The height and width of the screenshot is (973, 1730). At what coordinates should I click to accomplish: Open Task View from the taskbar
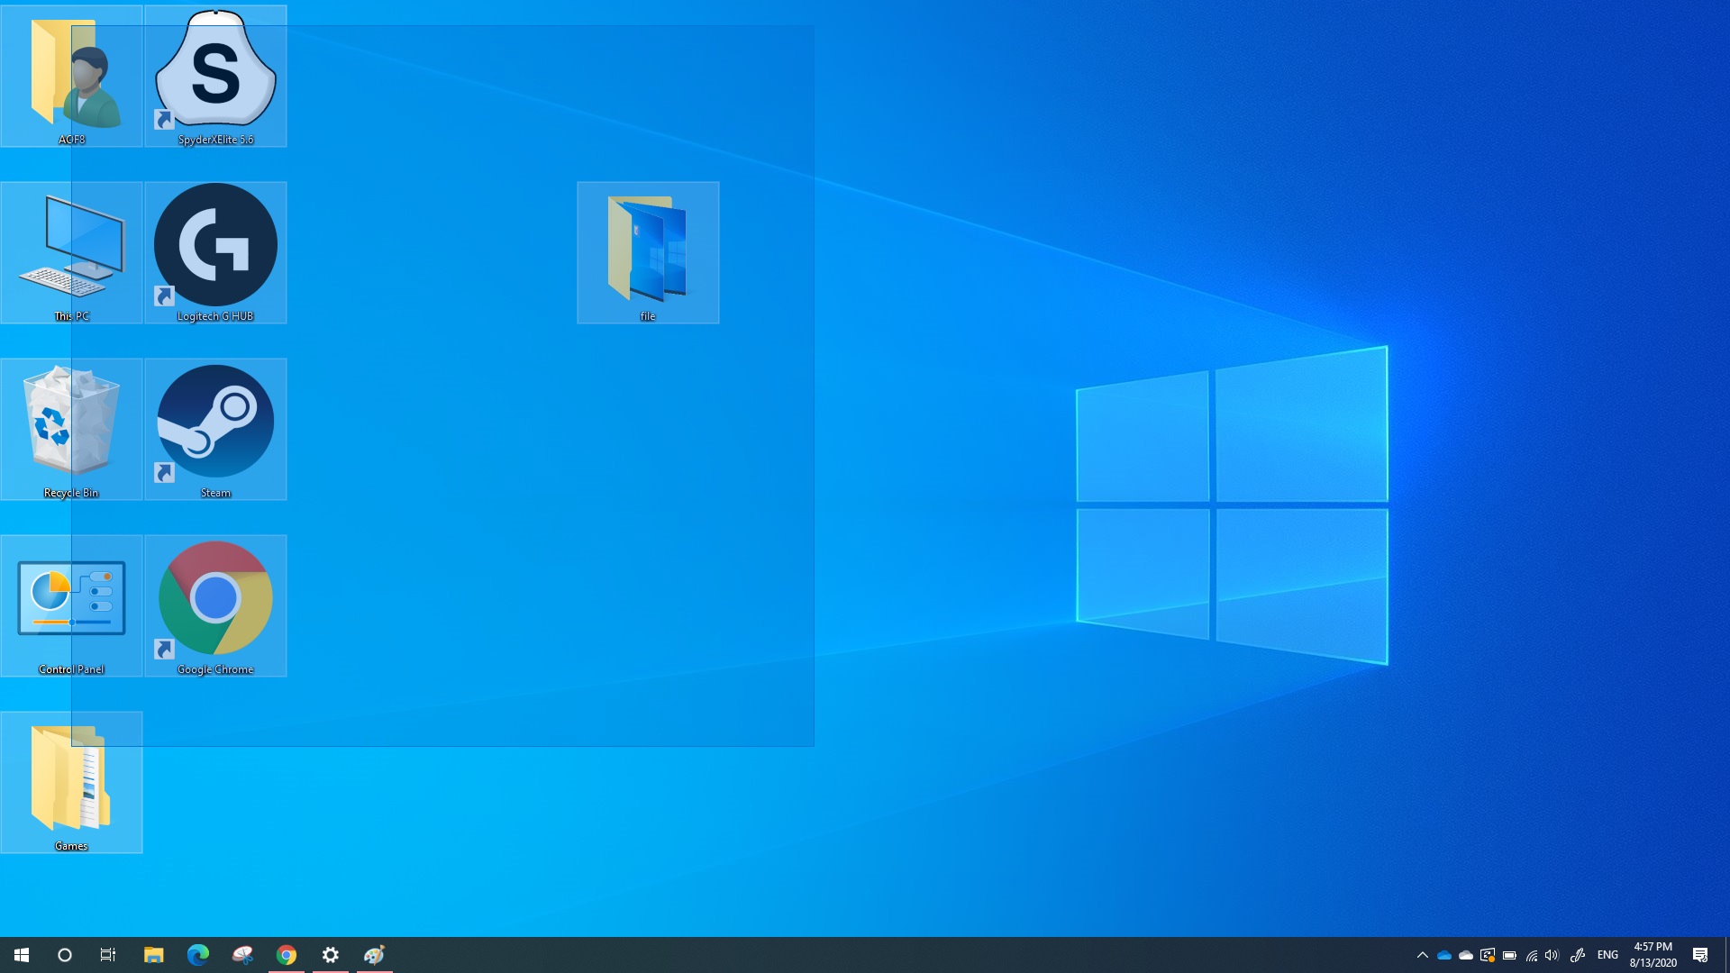click(x=108, y=955)
